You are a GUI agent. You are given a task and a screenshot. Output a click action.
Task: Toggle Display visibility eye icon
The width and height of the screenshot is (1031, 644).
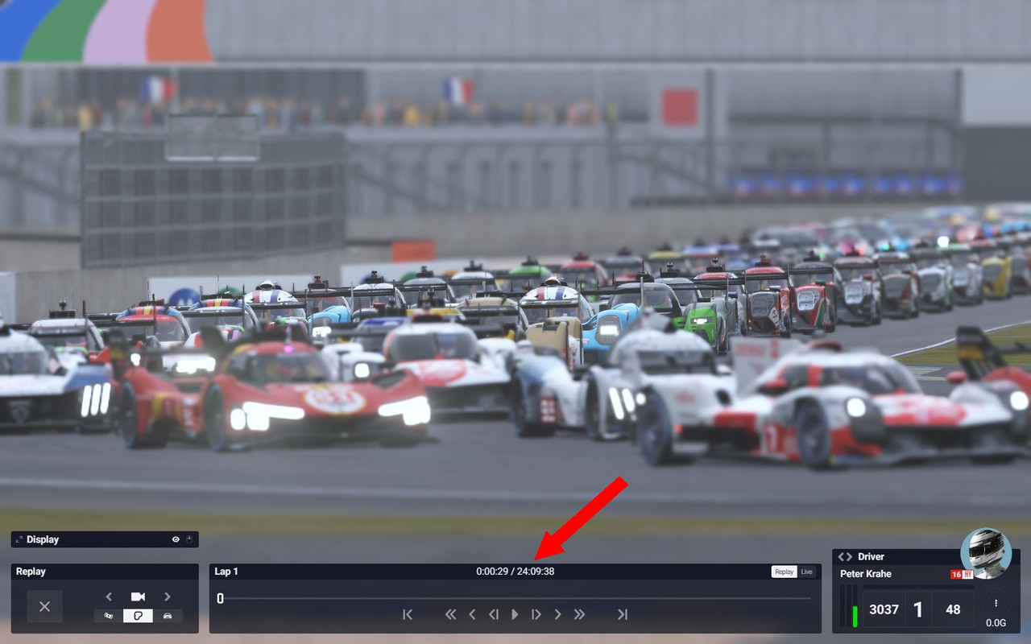pyautogui.click(x=176, y=539)
